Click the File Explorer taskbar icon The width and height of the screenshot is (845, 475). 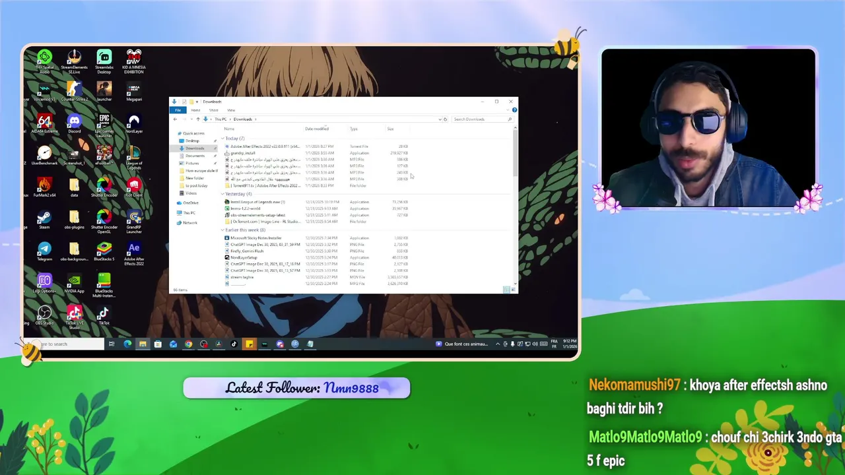tap(143, 344)
